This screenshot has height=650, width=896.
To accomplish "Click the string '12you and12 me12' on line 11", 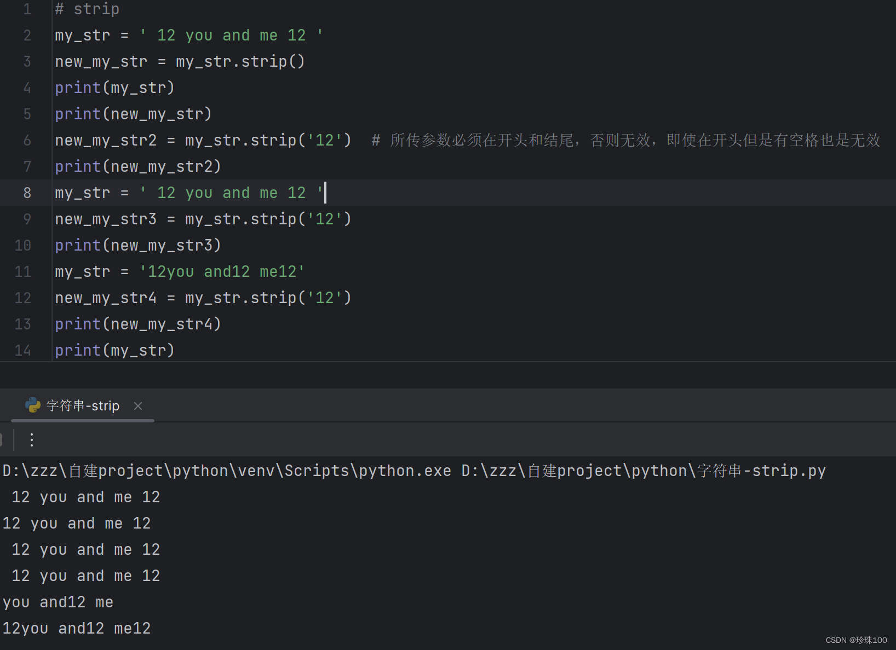I will click(222, 272).
